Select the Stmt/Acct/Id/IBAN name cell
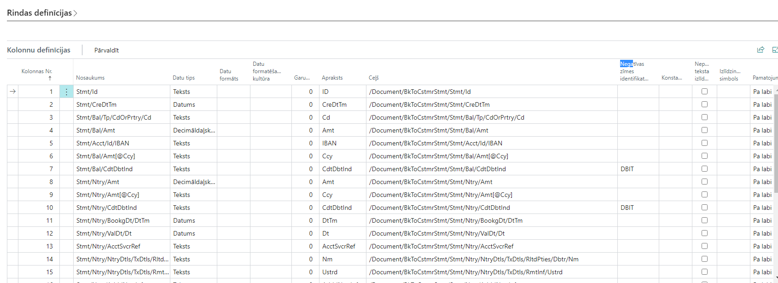The image size is (778, 283). tap(122, 143)
